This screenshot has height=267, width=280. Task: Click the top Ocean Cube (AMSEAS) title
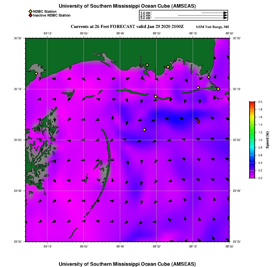pyautogui.click(x=127, y=6)
